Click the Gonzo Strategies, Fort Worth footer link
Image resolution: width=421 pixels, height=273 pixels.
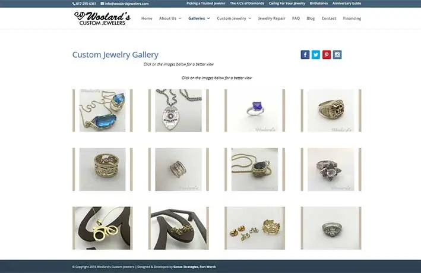tap(194, 267)
